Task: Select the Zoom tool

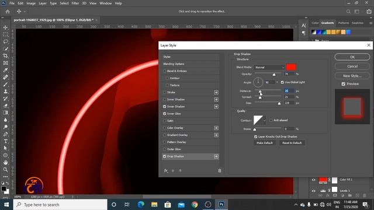Action: click(5, 170)
